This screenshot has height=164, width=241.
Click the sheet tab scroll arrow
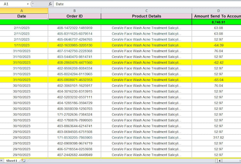pyautogui.click(x=1, y=160)
